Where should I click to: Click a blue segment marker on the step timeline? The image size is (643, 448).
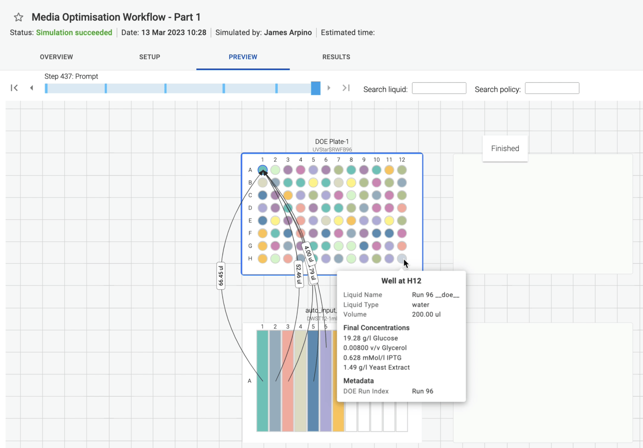tap(106, 88)
